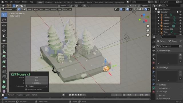The width and height of the screenshot is (183, 103).
Task: Open the Edit Mode dropdown
Action: pyautogui.click(x=9, y=9)
